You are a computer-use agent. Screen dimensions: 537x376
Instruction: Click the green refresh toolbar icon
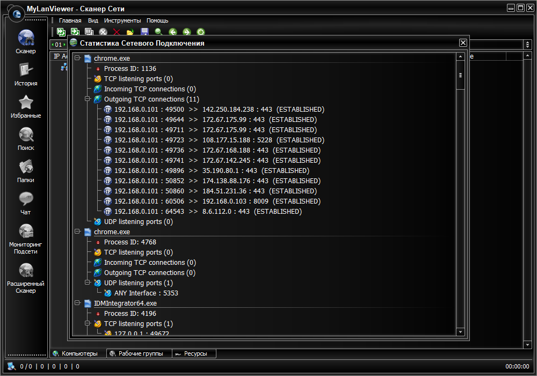201,32
